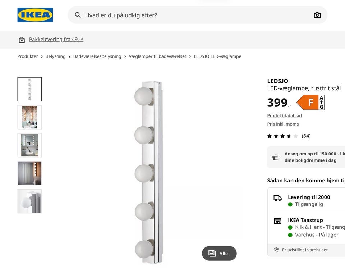Go to Belysning breadcrumb
The width and height of the screenshot is (345, 268).
pyautogui.click(x=55, y=56)
